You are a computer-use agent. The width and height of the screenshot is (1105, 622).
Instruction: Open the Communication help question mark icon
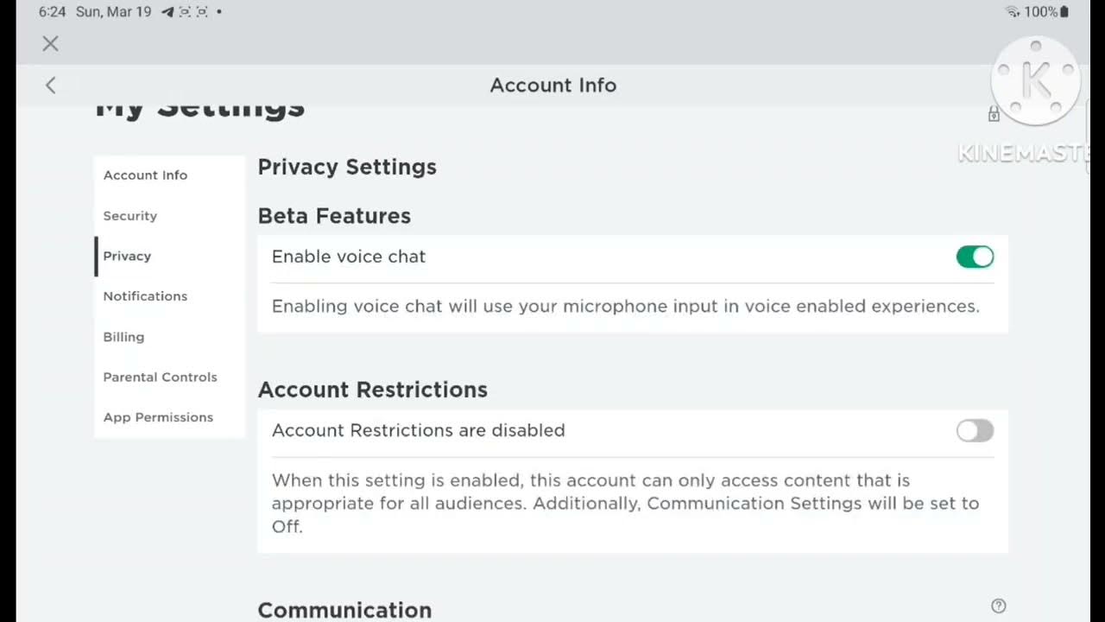click(999, 606)
